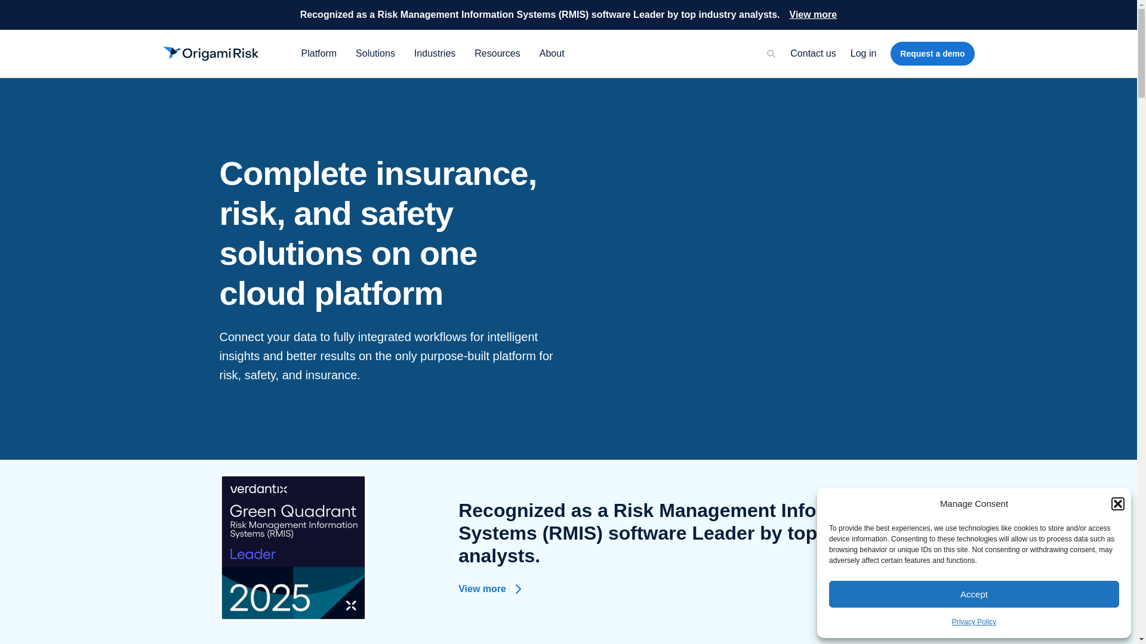The width and height of the screenshot is (1146, 644).
Task: Open the Industries menu
Action: click(x=435, y=54)
